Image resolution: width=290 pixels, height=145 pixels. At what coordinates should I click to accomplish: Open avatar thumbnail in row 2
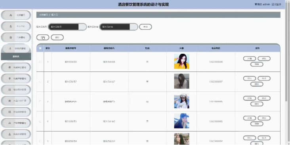[x=181, y=81]
